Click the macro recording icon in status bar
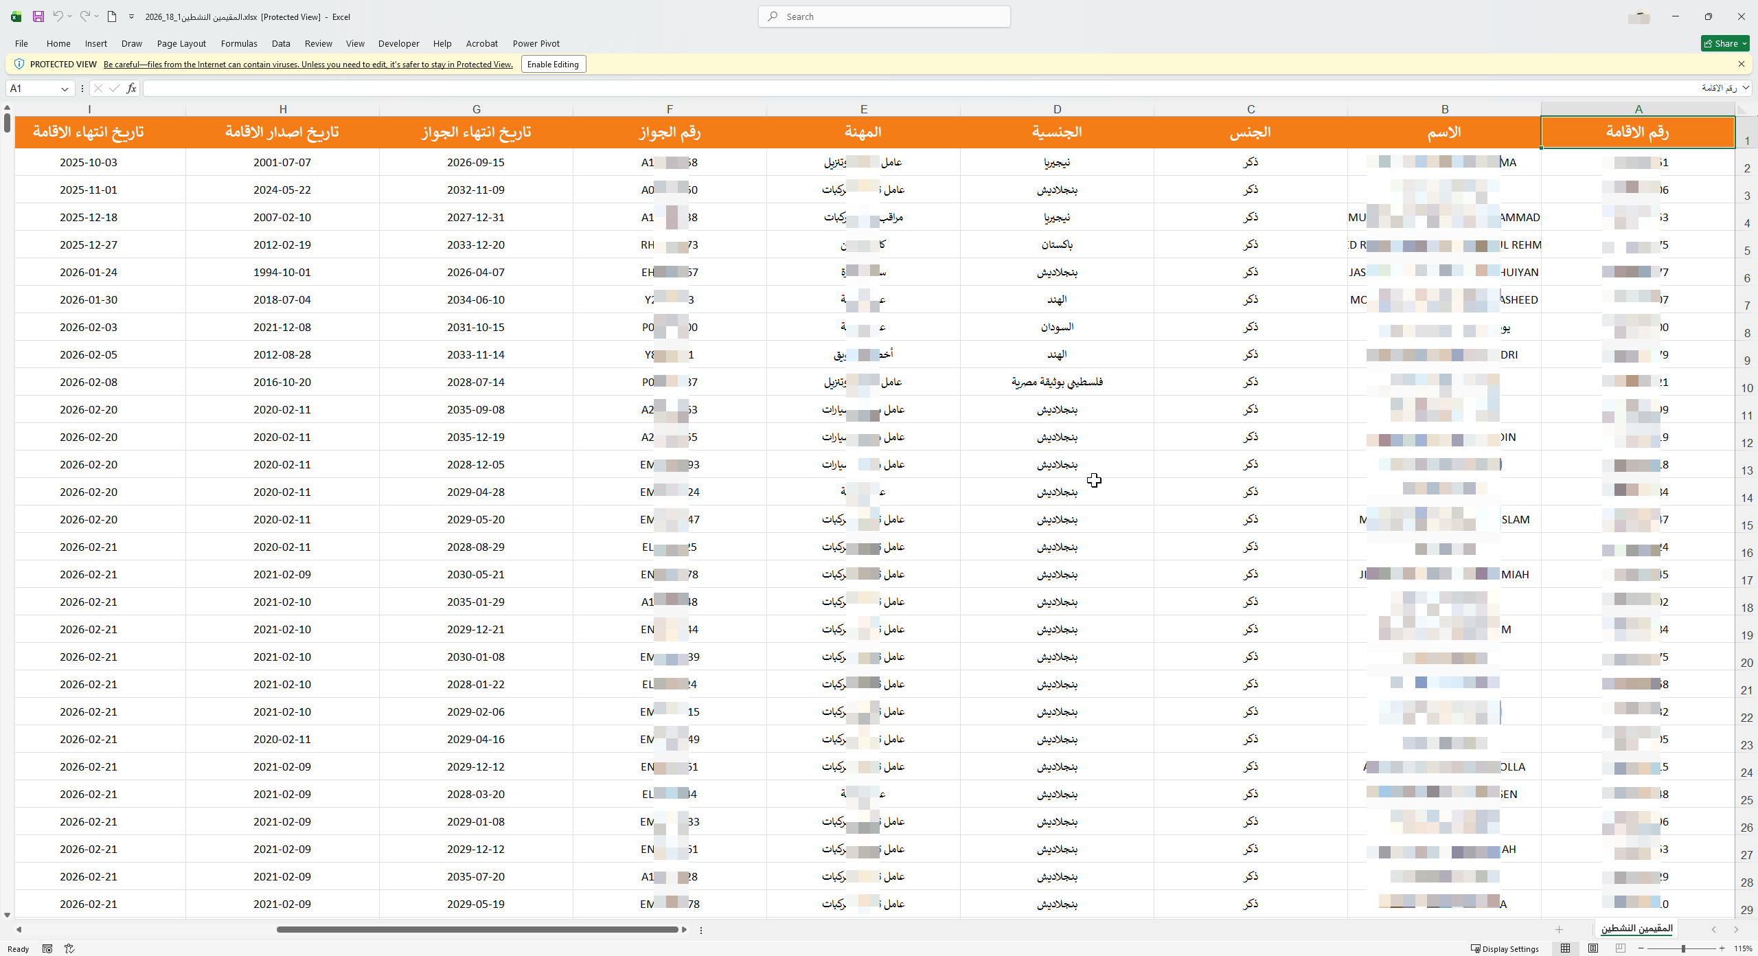1758x956 pixels. (47, 948)
